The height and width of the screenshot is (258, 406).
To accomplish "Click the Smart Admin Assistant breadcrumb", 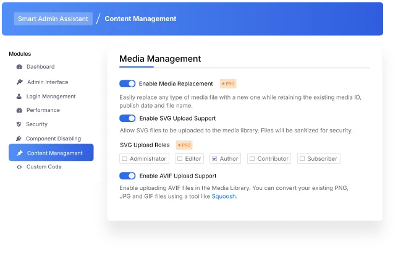I will tap(53, 19).
